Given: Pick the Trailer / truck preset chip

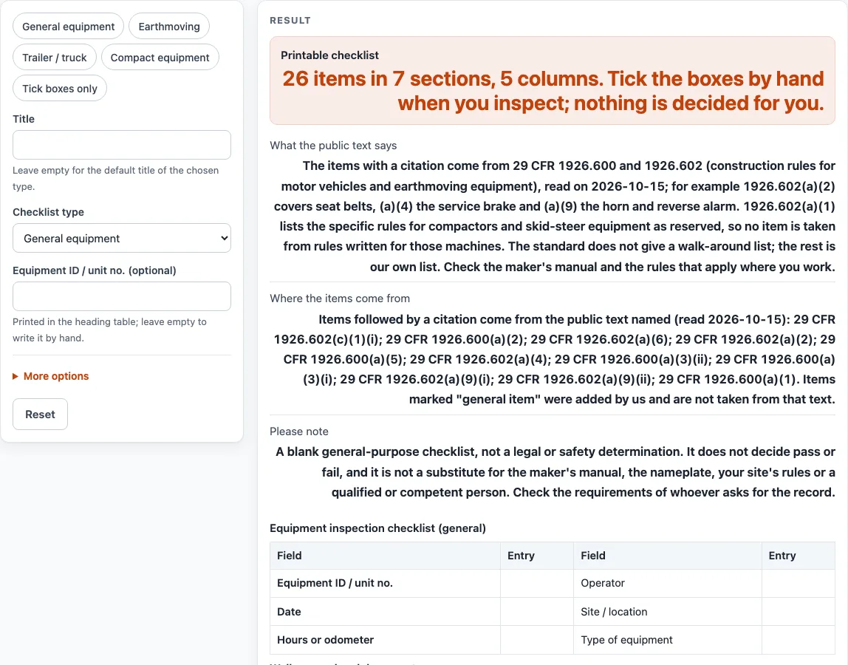Looking at the screenshot, I should (54, 58).
